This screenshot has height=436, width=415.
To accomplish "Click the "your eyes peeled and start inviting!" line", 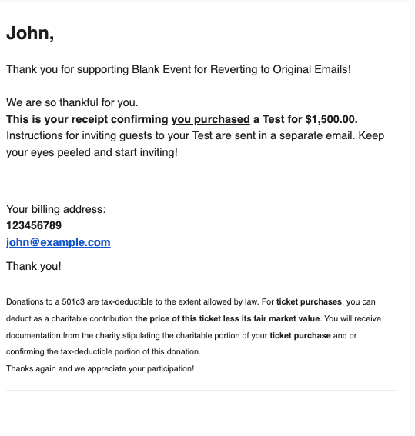I will click(92, 153).
